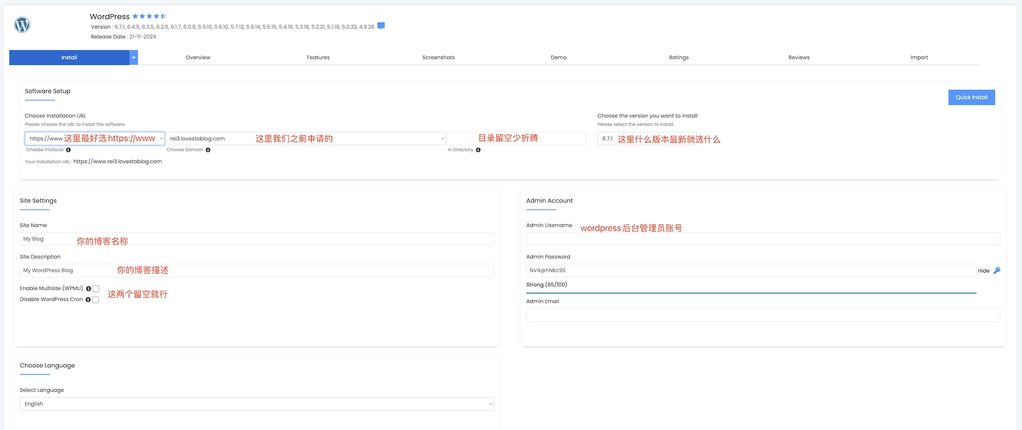Click the Site Description input field

[x=257, y=270]
